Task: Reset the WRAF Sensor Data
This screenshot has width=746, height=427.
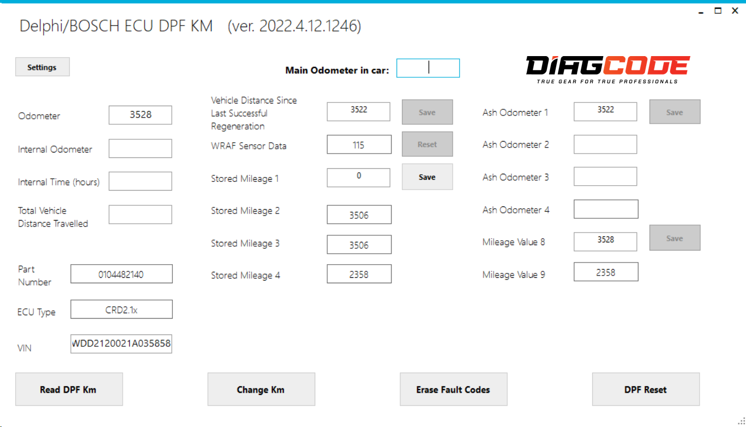Action: pos(427,144)
